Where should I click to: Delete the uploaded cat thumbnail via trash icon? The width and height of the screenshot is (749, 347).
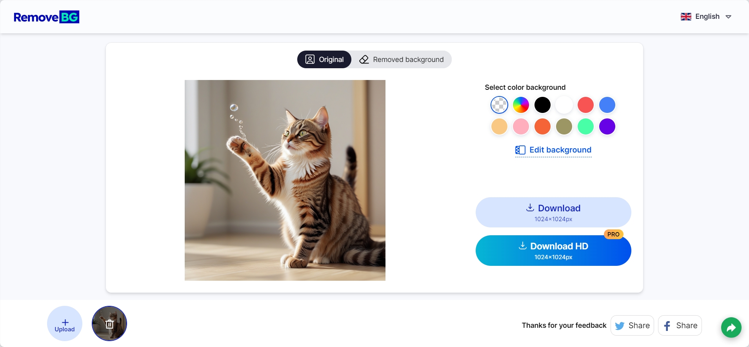109,324
